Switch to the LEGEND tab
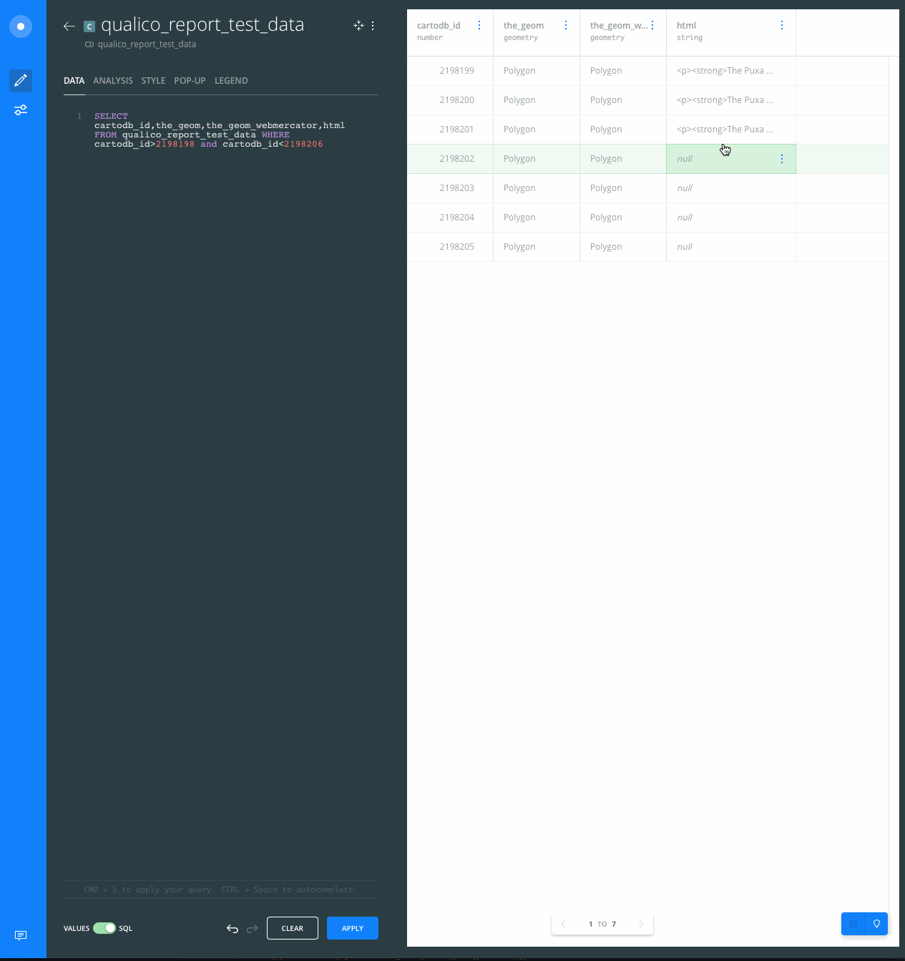This screenshot has height=961, width=905. coord(231,81)
